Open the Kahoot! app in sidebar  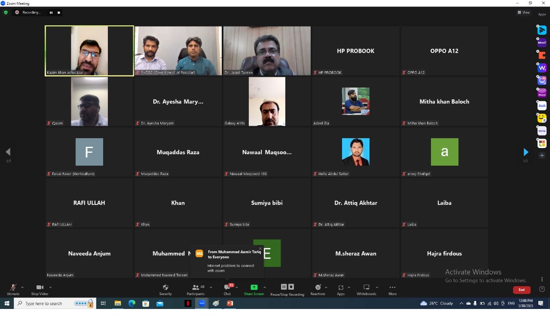[x=542, y=42]
